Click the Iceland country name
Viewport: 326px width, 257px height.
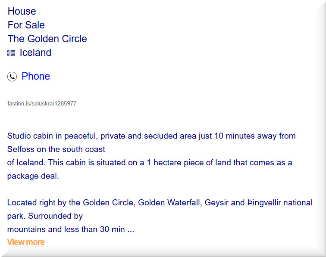pos(35,53)
